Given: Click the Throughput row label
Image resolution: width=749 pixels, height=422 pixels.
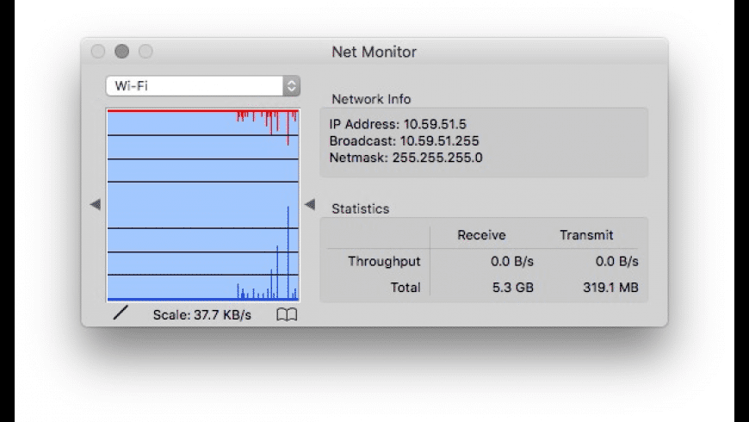Looking at the screenshot, I should (x=384, y=261).
